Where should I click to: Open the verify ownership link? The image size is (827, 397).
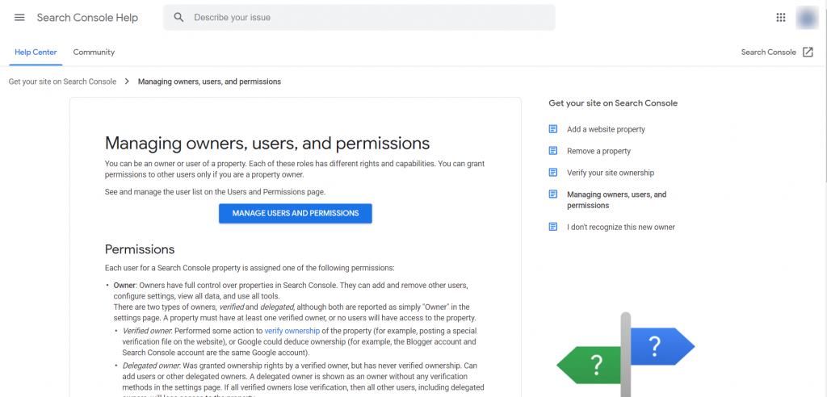tap(292, 331)
